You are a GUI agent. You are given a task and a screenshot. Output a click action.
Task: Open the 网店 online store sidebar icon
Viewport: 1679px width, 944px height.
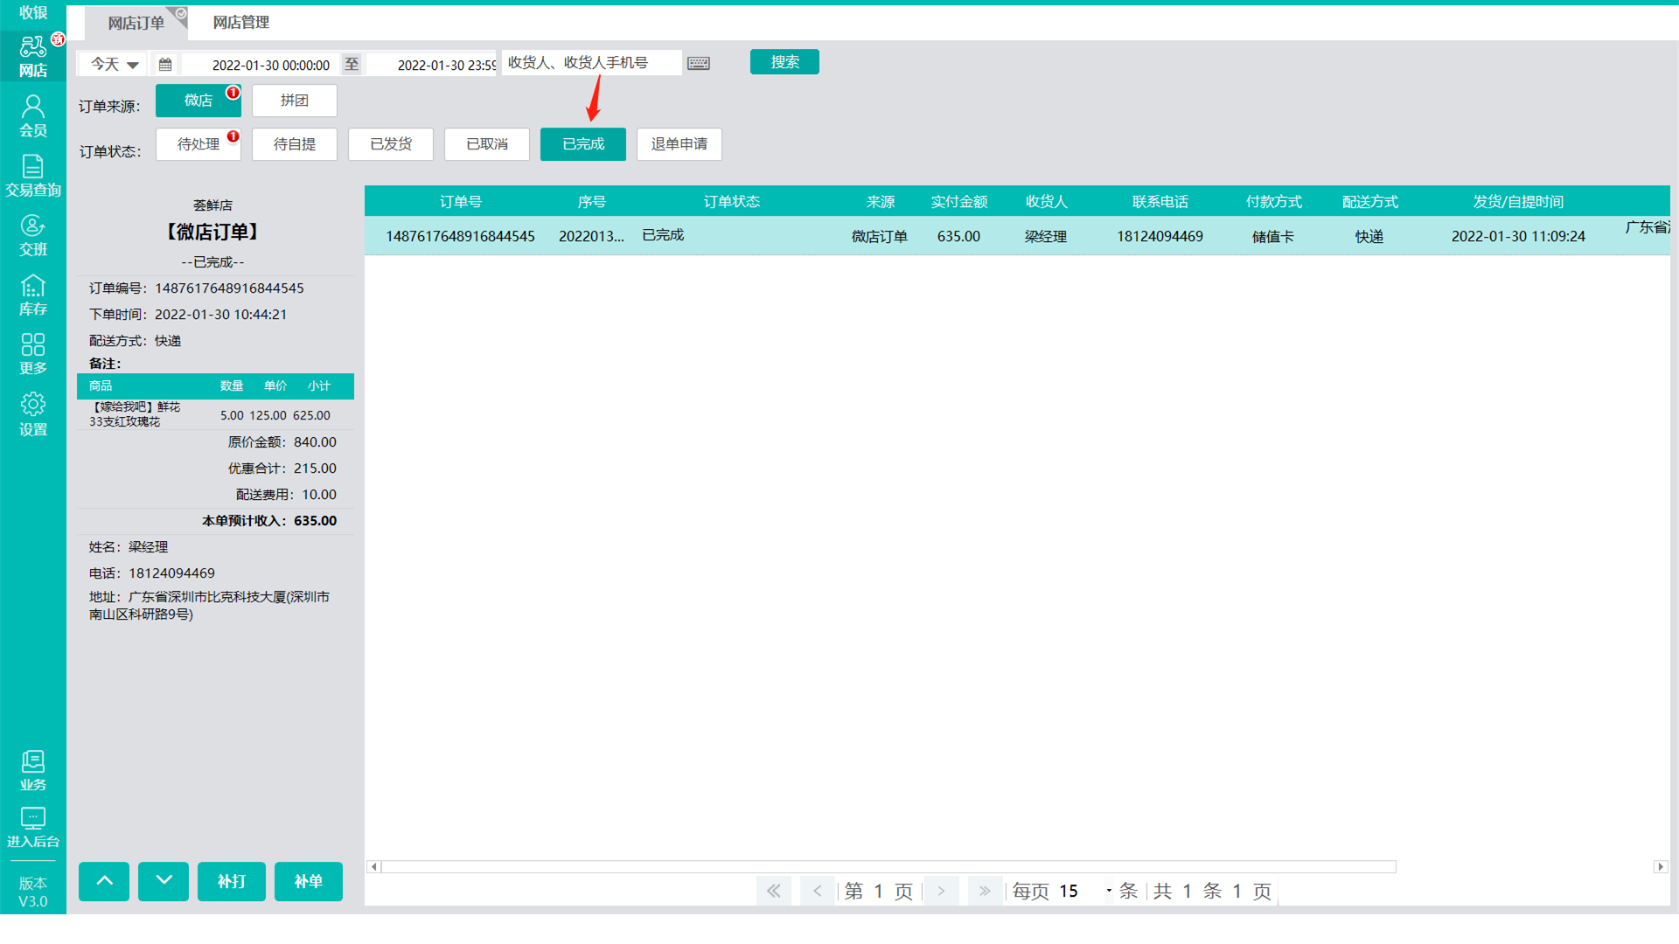point(33,56)
